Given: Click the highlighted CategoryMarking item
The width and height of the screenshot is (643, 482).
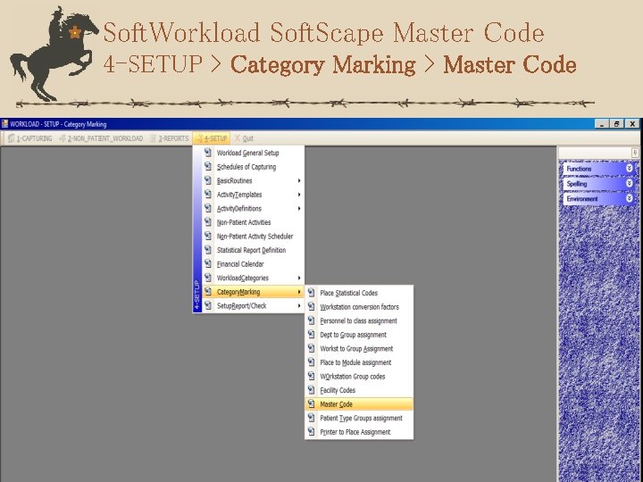Looking at the screenshot, I should 254,292.
